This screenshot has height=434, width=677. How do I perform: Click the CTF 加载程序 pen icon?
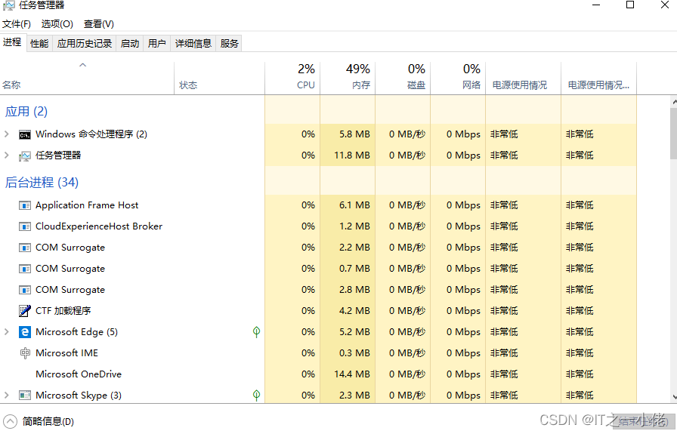[25, 311]
